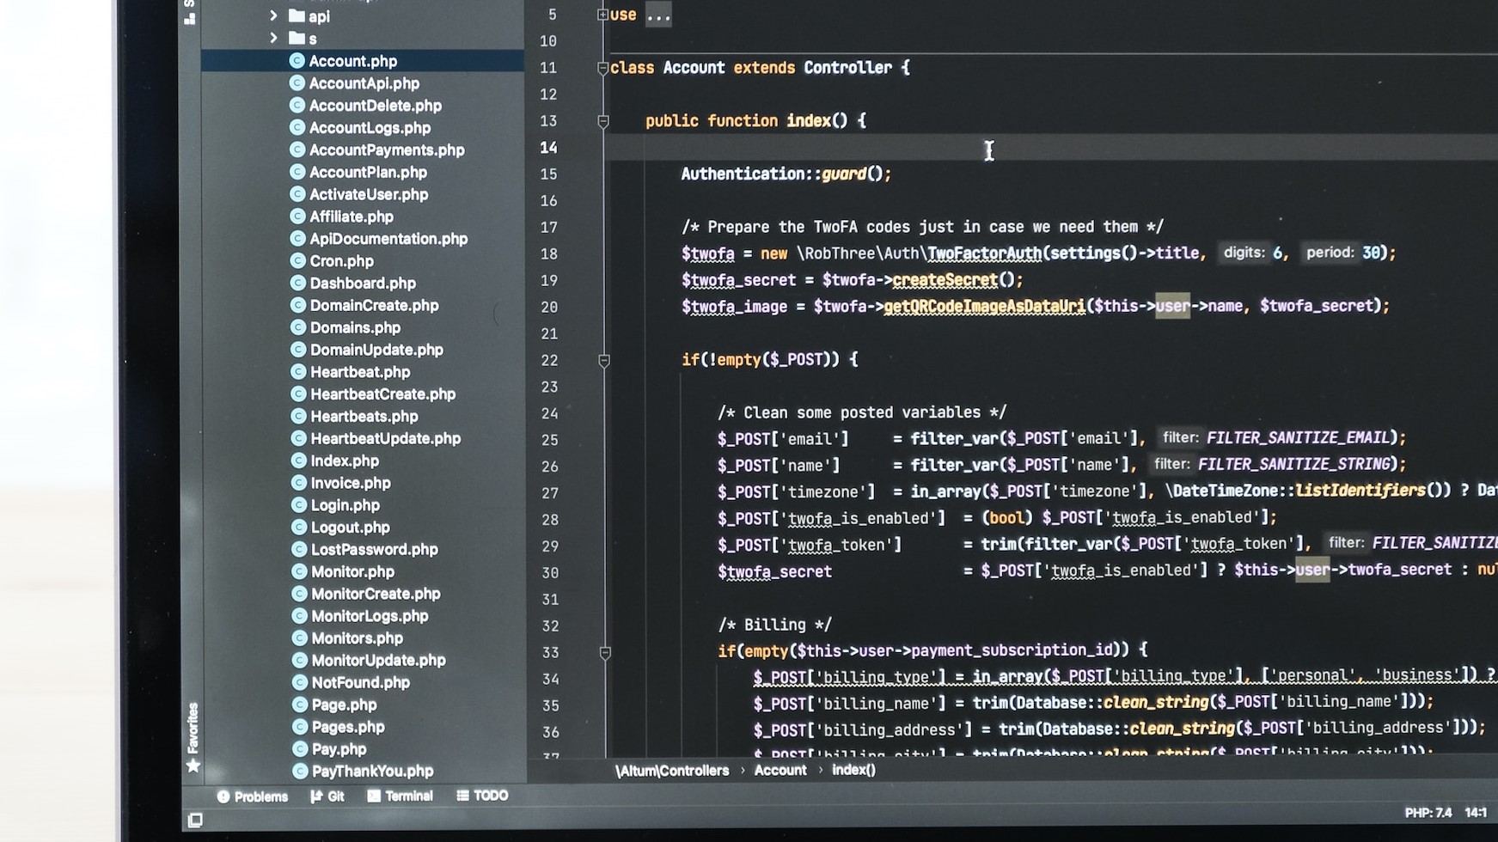Expand the folded use statements on line 5
The image size is (1498, 842).
pyautogui.click(x=602, y=15)
